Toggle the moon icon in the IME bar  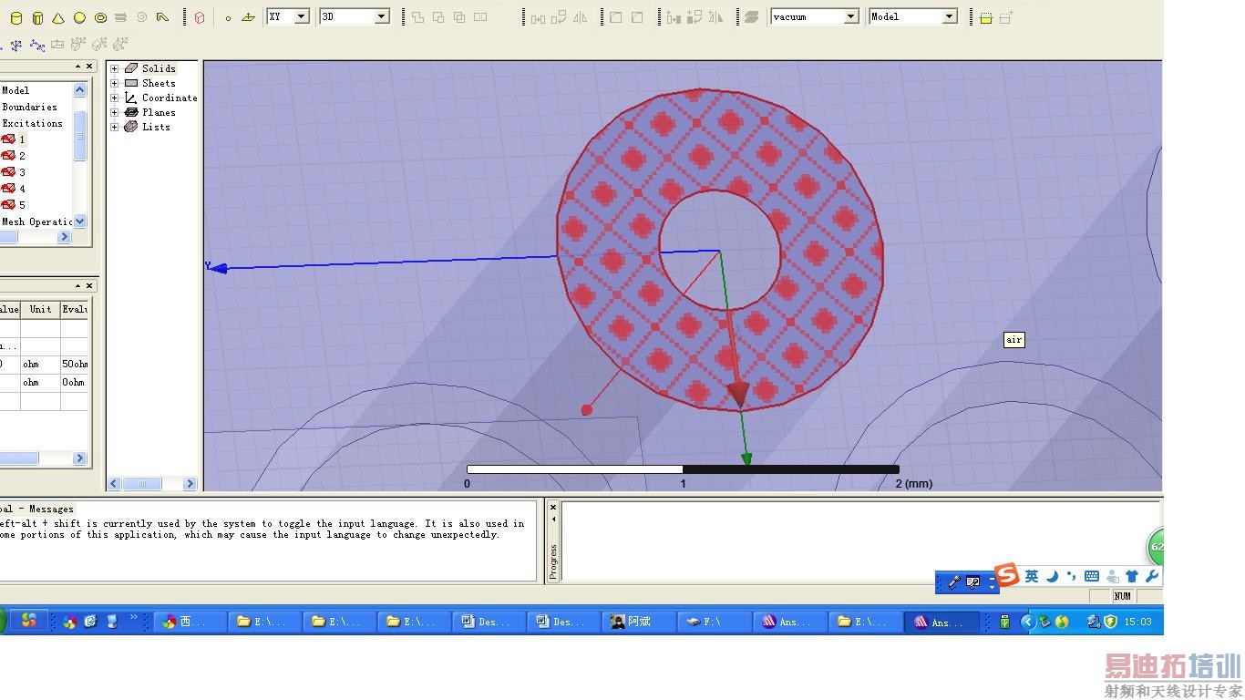pos(1052,576)
